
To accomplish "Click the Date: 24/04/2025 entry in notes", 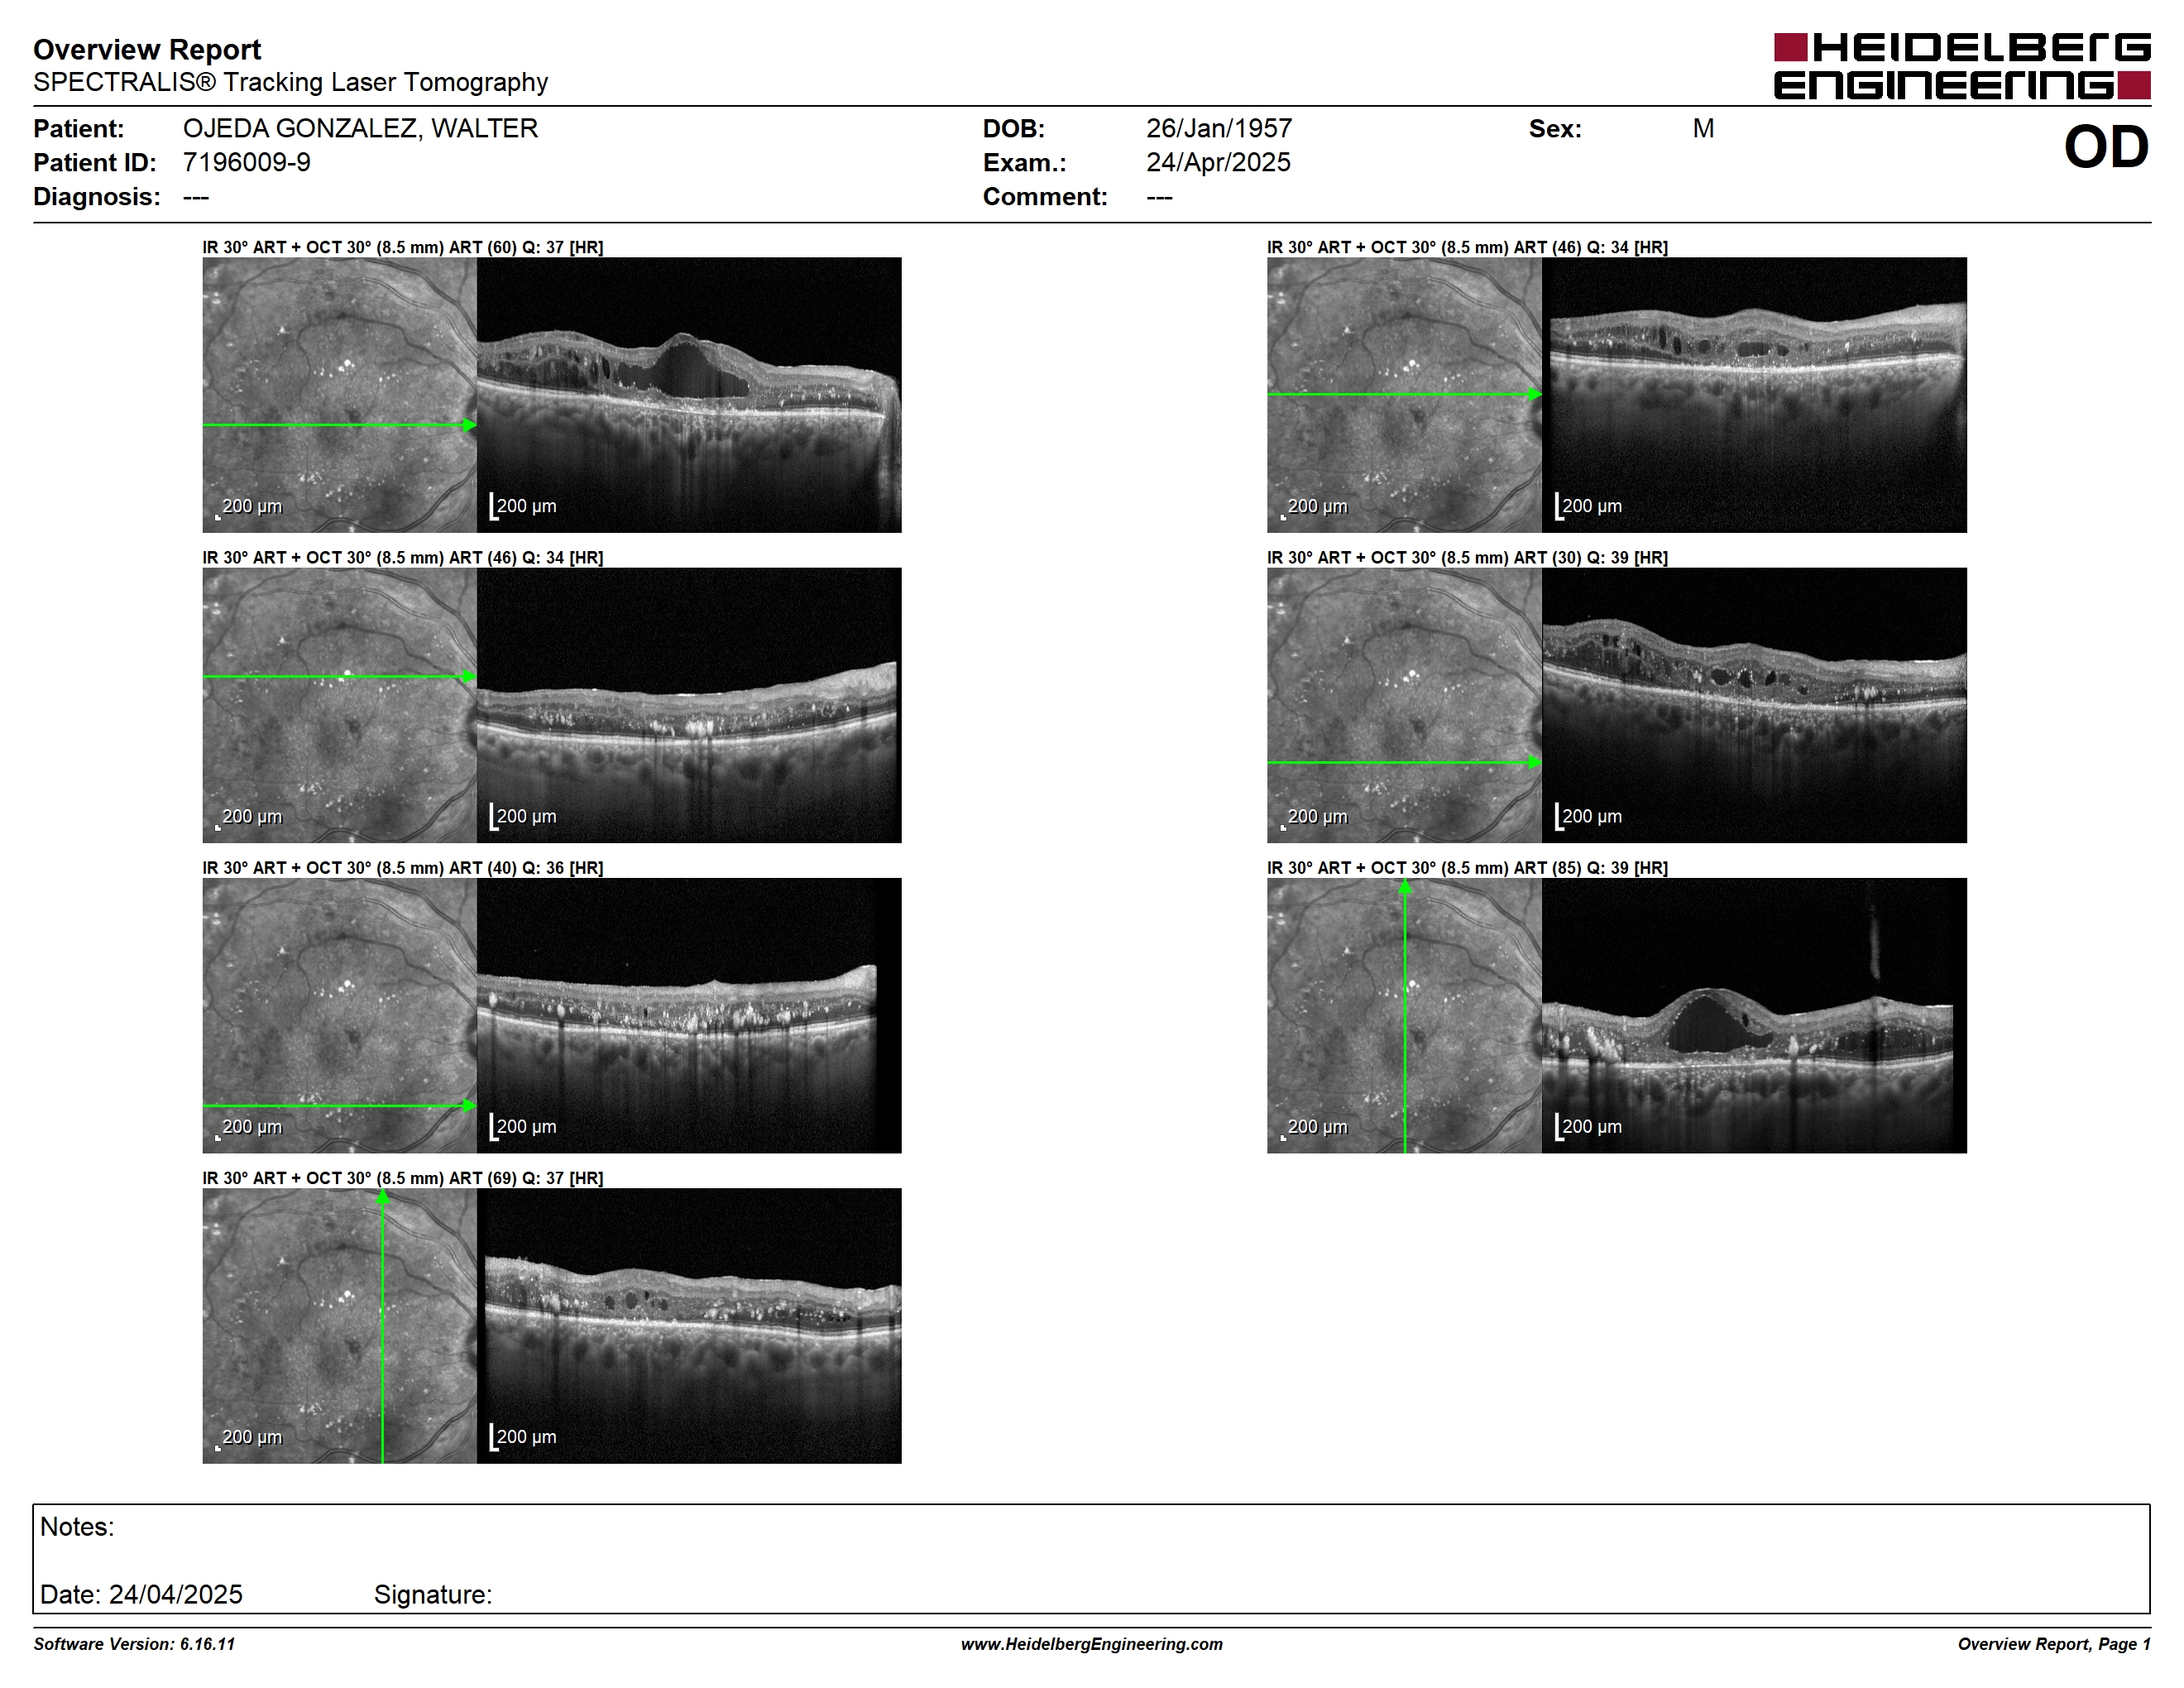I will pyautogui.click(x=141, y=1595).
